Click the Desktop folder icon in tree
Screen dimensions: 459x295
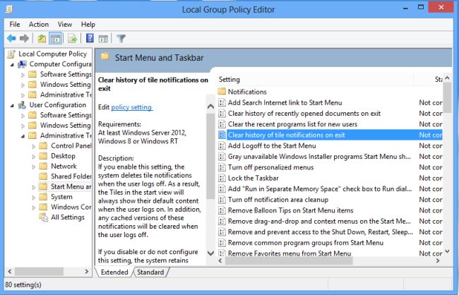point(43,156)
